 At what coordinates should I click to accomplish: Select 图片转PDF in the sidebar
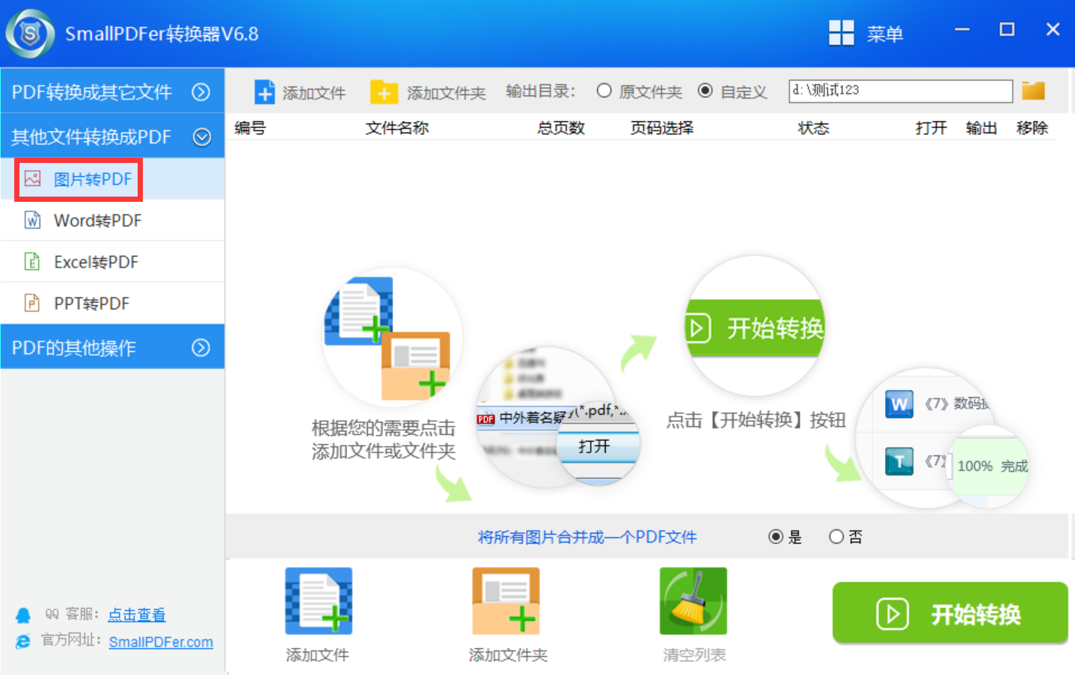[112, 179]
